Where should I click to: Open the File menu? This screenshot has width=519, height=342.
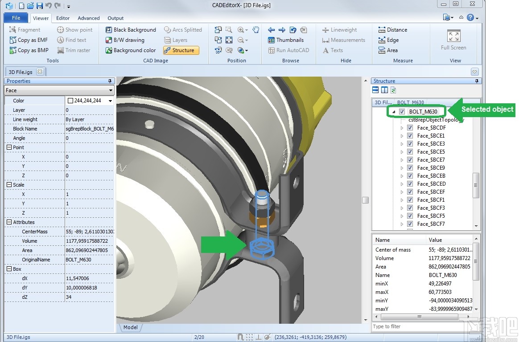click(16, 18)
